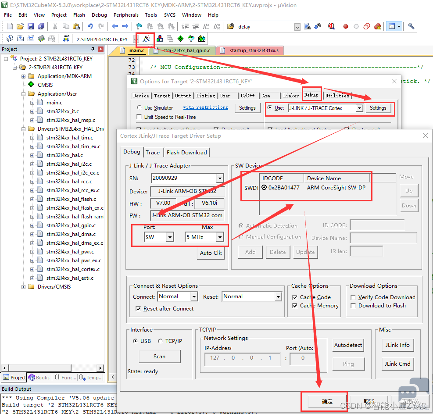Click the New file toolbar icon
Viewport: 433px width, 414px height.
click(10, 26)
